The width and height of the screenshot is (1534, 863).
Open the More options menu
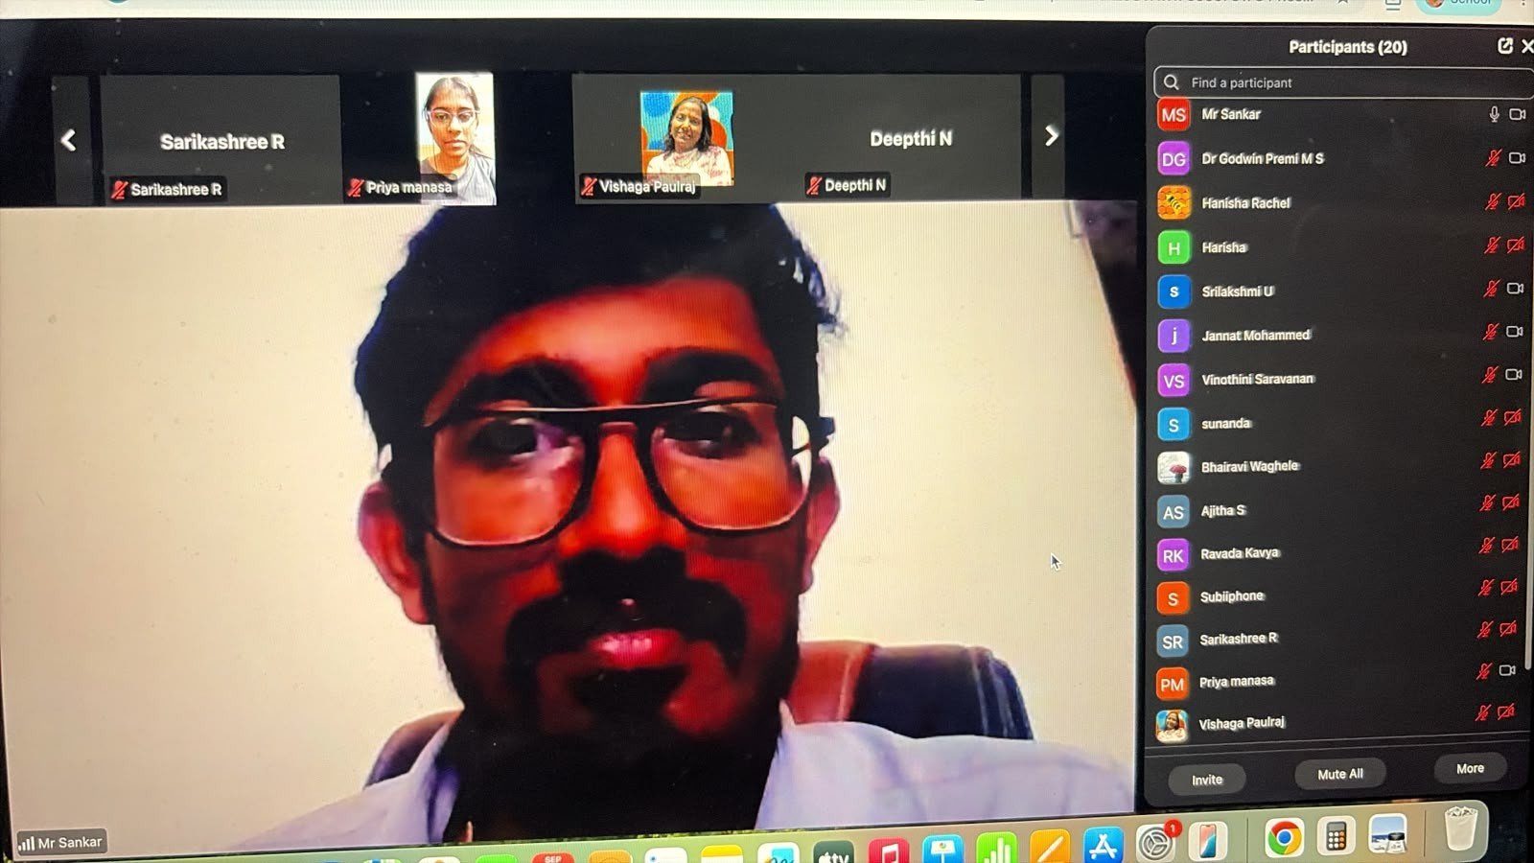point(1470,768)
